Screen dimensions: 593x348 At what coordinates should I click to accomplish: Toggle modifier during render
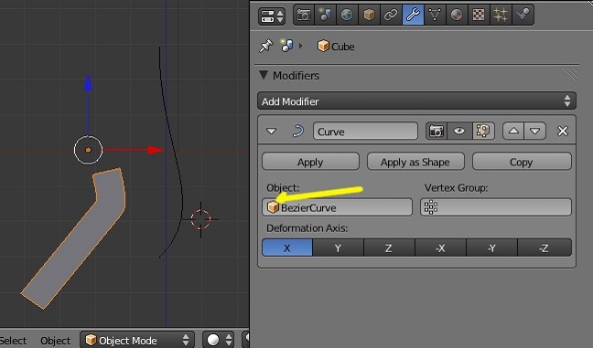(437, 131)
